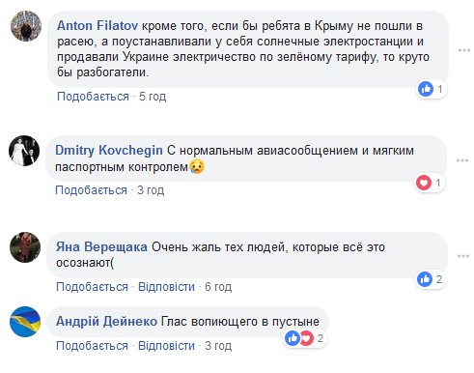Click the like reaction on Яна Верещака's comment
This screenshot has height=373, width=474.
(425, 279)
